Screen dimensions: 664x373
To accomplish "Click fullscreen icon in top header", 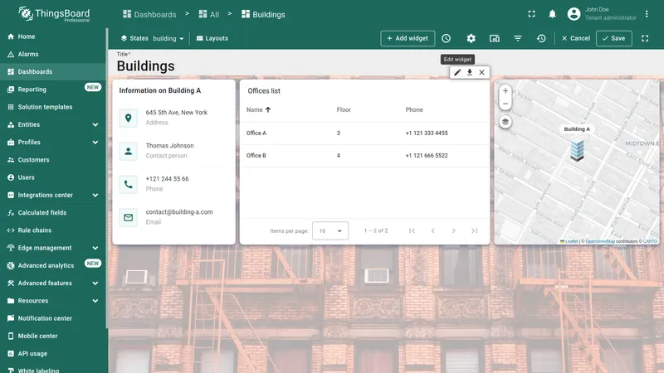I will coord(531,14).
